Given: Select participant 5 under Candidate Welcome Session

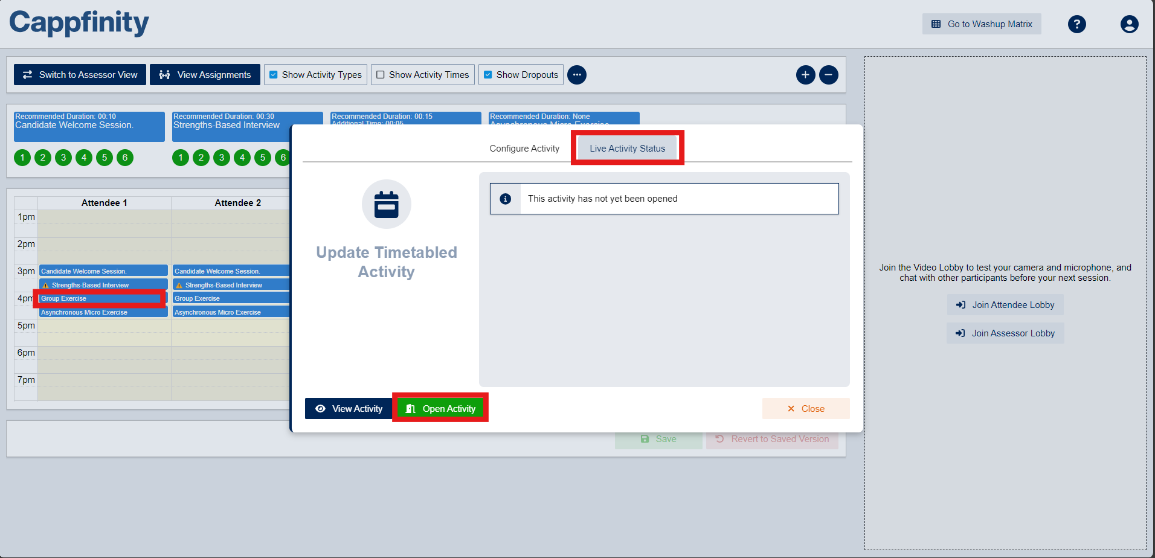Looking at the screenshot, I should (x=105, y=158).
